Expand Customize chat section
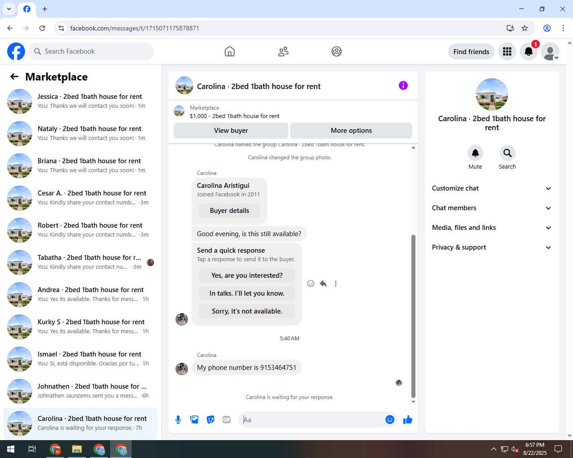The image size is (573, 458). coord(492,188)
